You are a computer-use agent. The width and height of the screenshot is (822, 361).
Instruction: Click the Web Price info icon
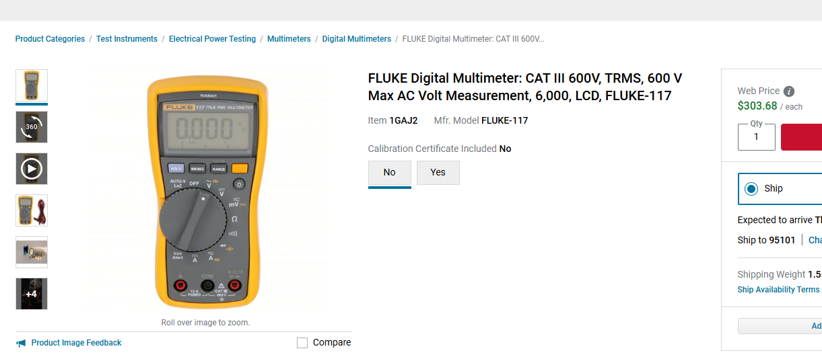click(x=789, y=91)
